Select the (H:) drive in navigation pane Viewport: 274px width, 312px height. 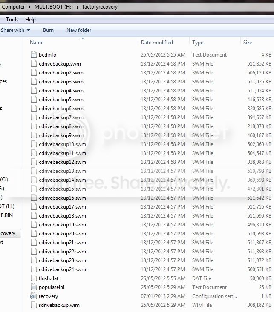[x=7, y=206]
